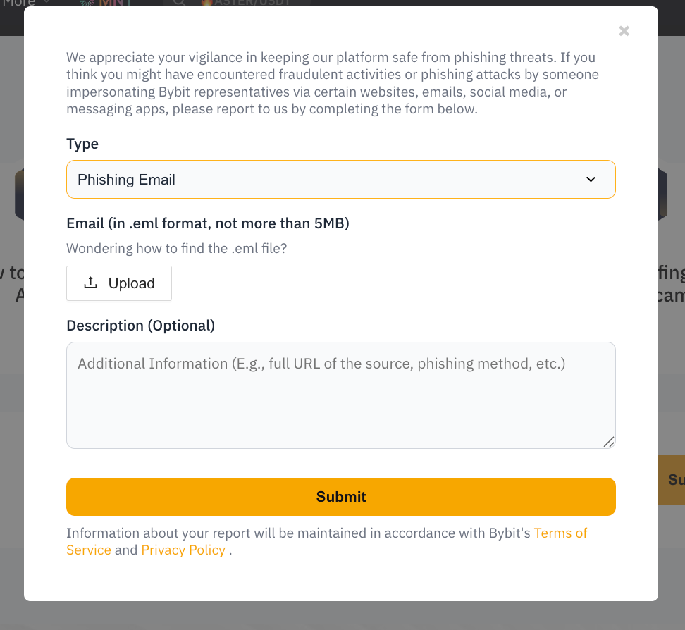Open the More menu in top navigation

(x=19, y=3)
